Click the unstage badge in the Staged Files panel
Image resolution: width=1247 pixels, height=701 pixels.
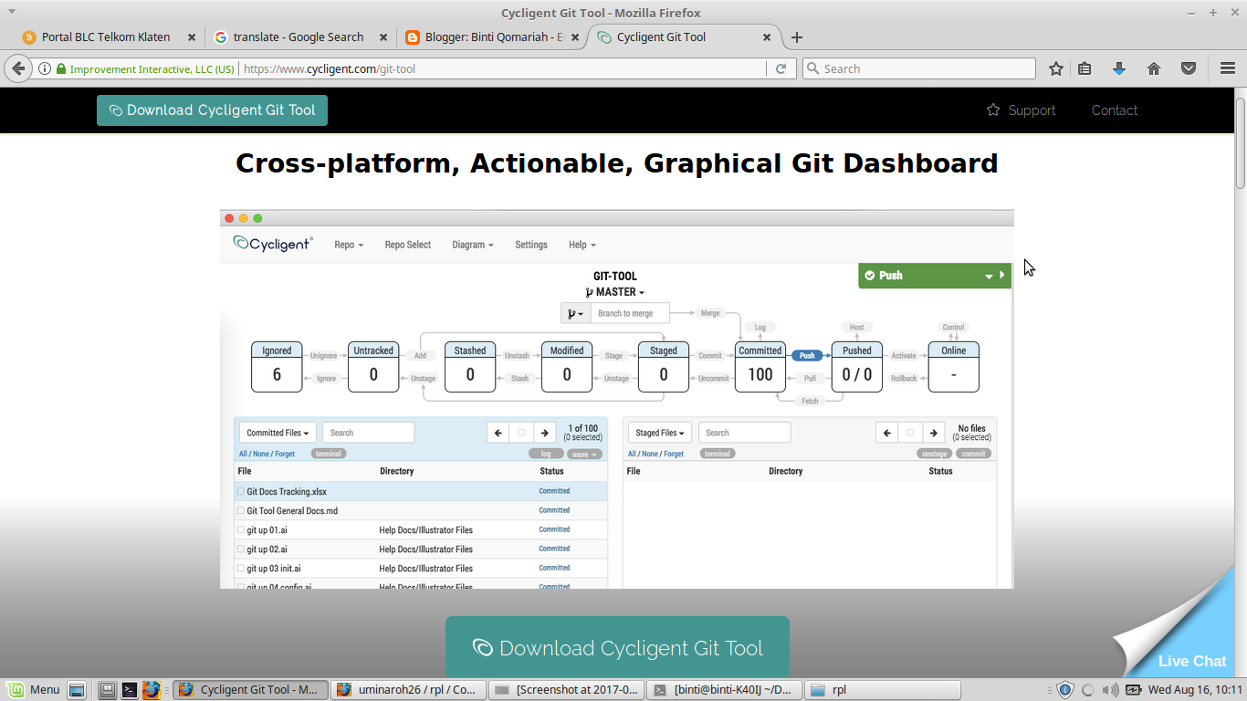934,453
